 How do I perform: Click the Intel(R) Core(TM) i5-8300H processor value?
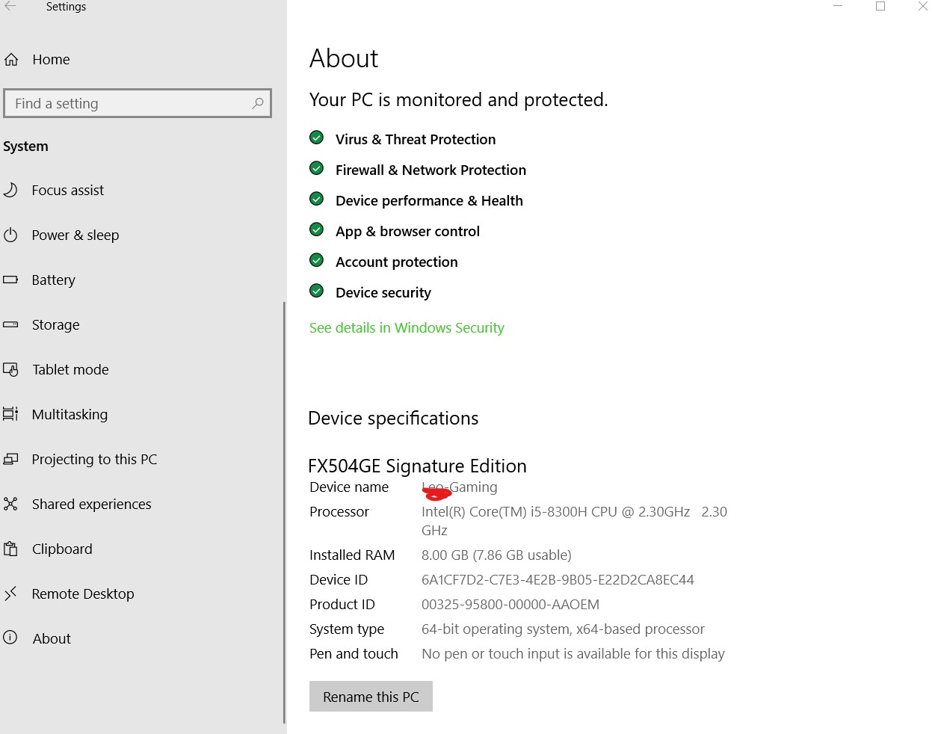click(x=574, y=521)
